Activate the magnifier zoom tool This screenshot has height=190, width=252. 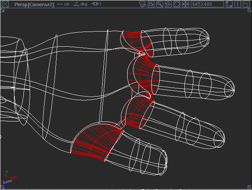pyautogui.click(x=160, y=4)
